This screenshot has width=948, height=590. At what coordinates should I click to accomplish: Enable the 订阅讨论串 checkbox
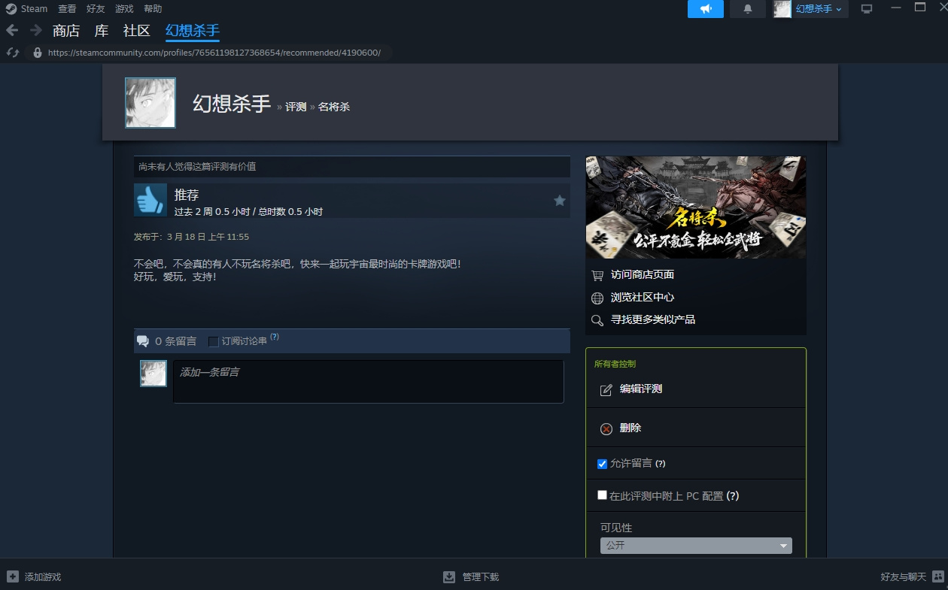(214, 341)
